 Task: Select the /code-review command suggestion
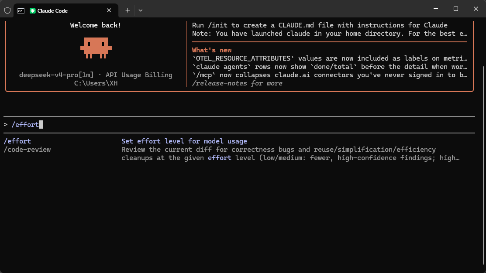coord(27,150)
